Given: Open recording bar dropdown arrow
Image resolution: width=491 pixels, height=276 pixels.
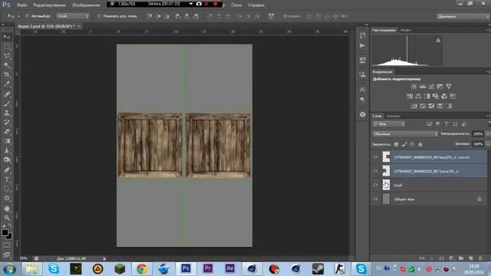Looking at the screenshot, I should pyautogui.click(x=191, y=4).
